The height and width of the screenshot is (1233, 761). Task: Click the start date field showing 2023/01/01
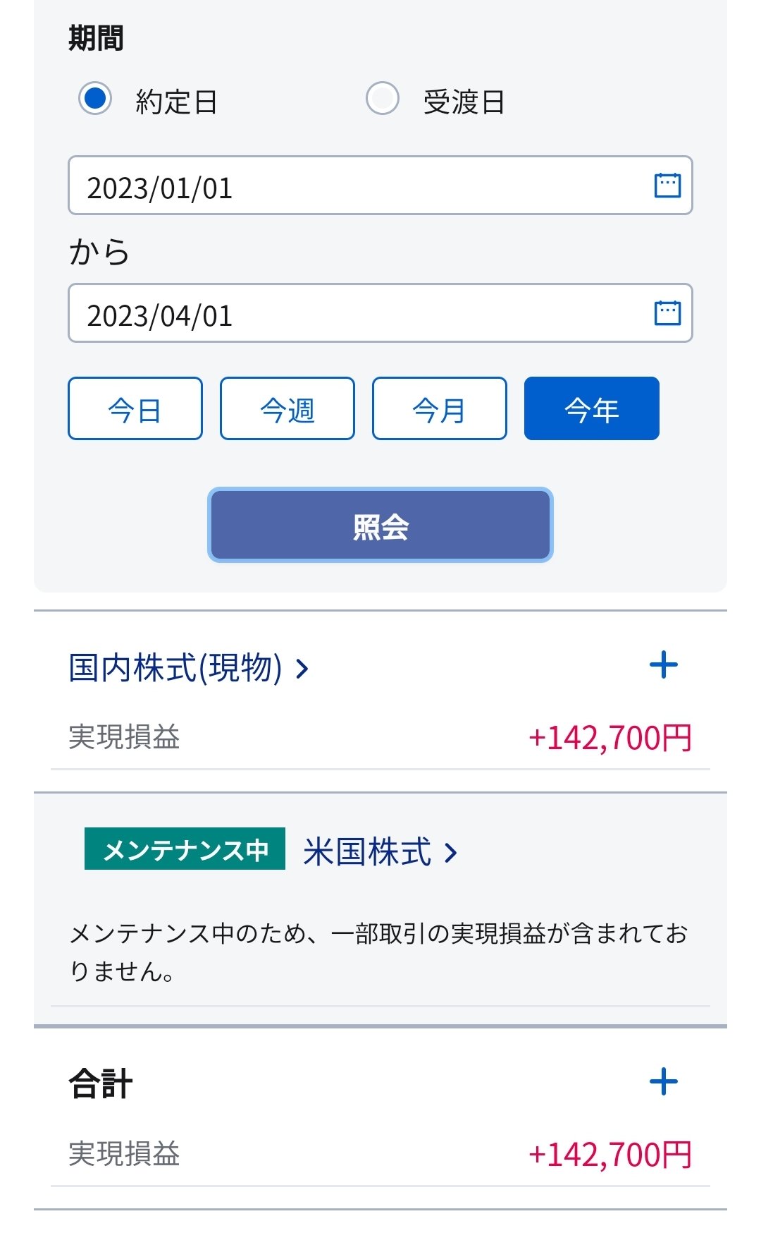pos(352,186)
